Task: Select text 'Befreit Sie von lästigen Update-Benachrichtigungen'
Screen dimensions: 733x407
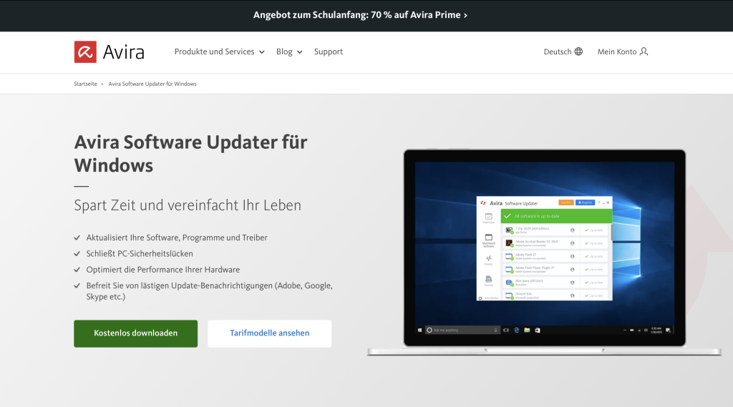Action: (180, 285)
